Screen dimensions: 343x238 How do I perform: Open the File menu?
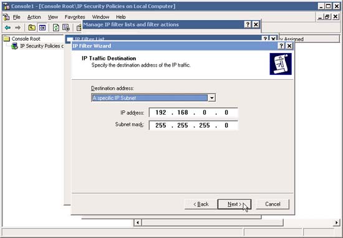click(x=16, y=17)
